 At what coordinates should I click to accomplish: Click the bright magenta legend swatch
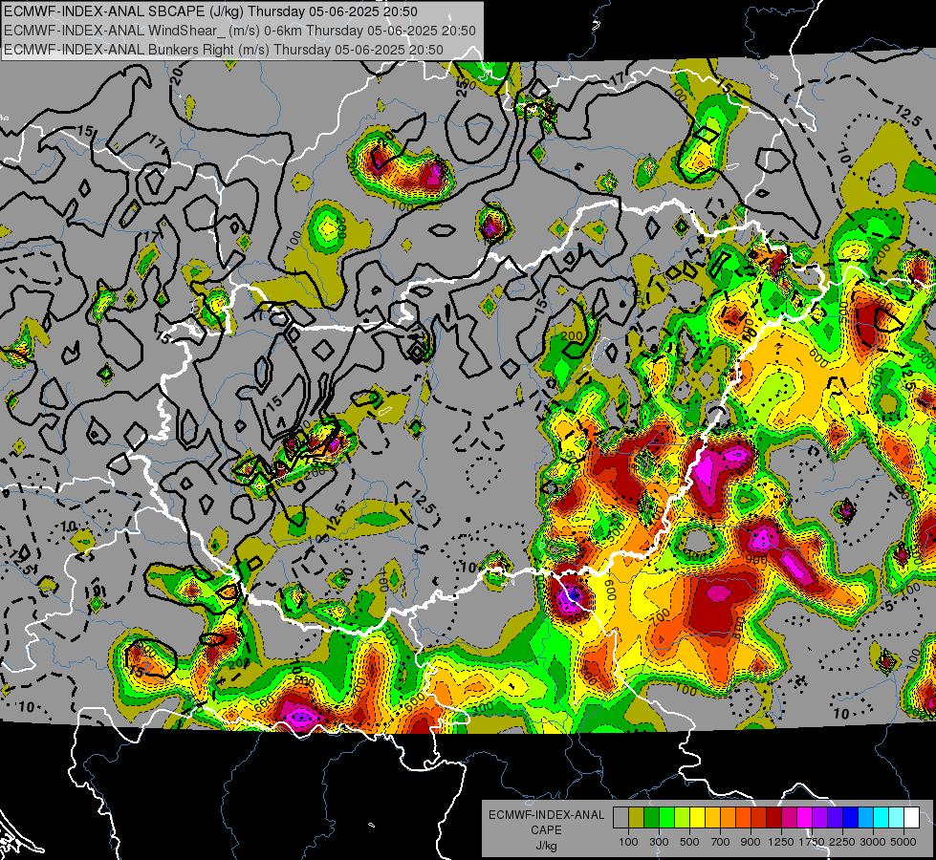click(x=805, y=818)
